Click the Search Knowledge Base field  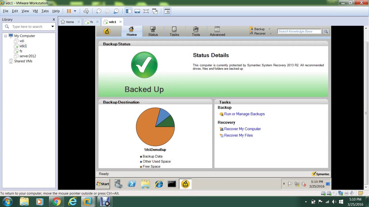click(x=299, y=31)
